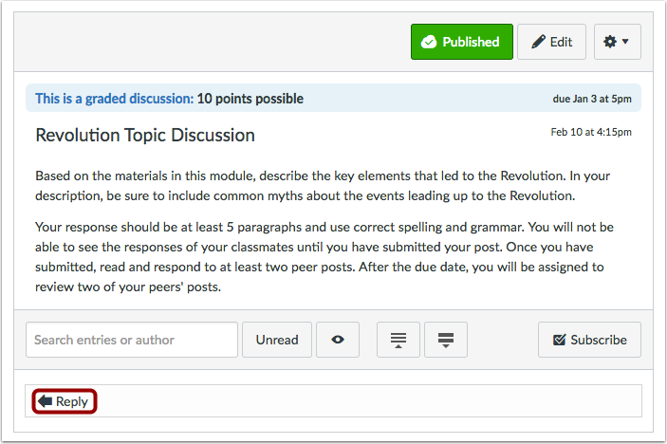Expand all discussion replies icon
This screenshot has height=444, width=667.
tap(446, 340)
